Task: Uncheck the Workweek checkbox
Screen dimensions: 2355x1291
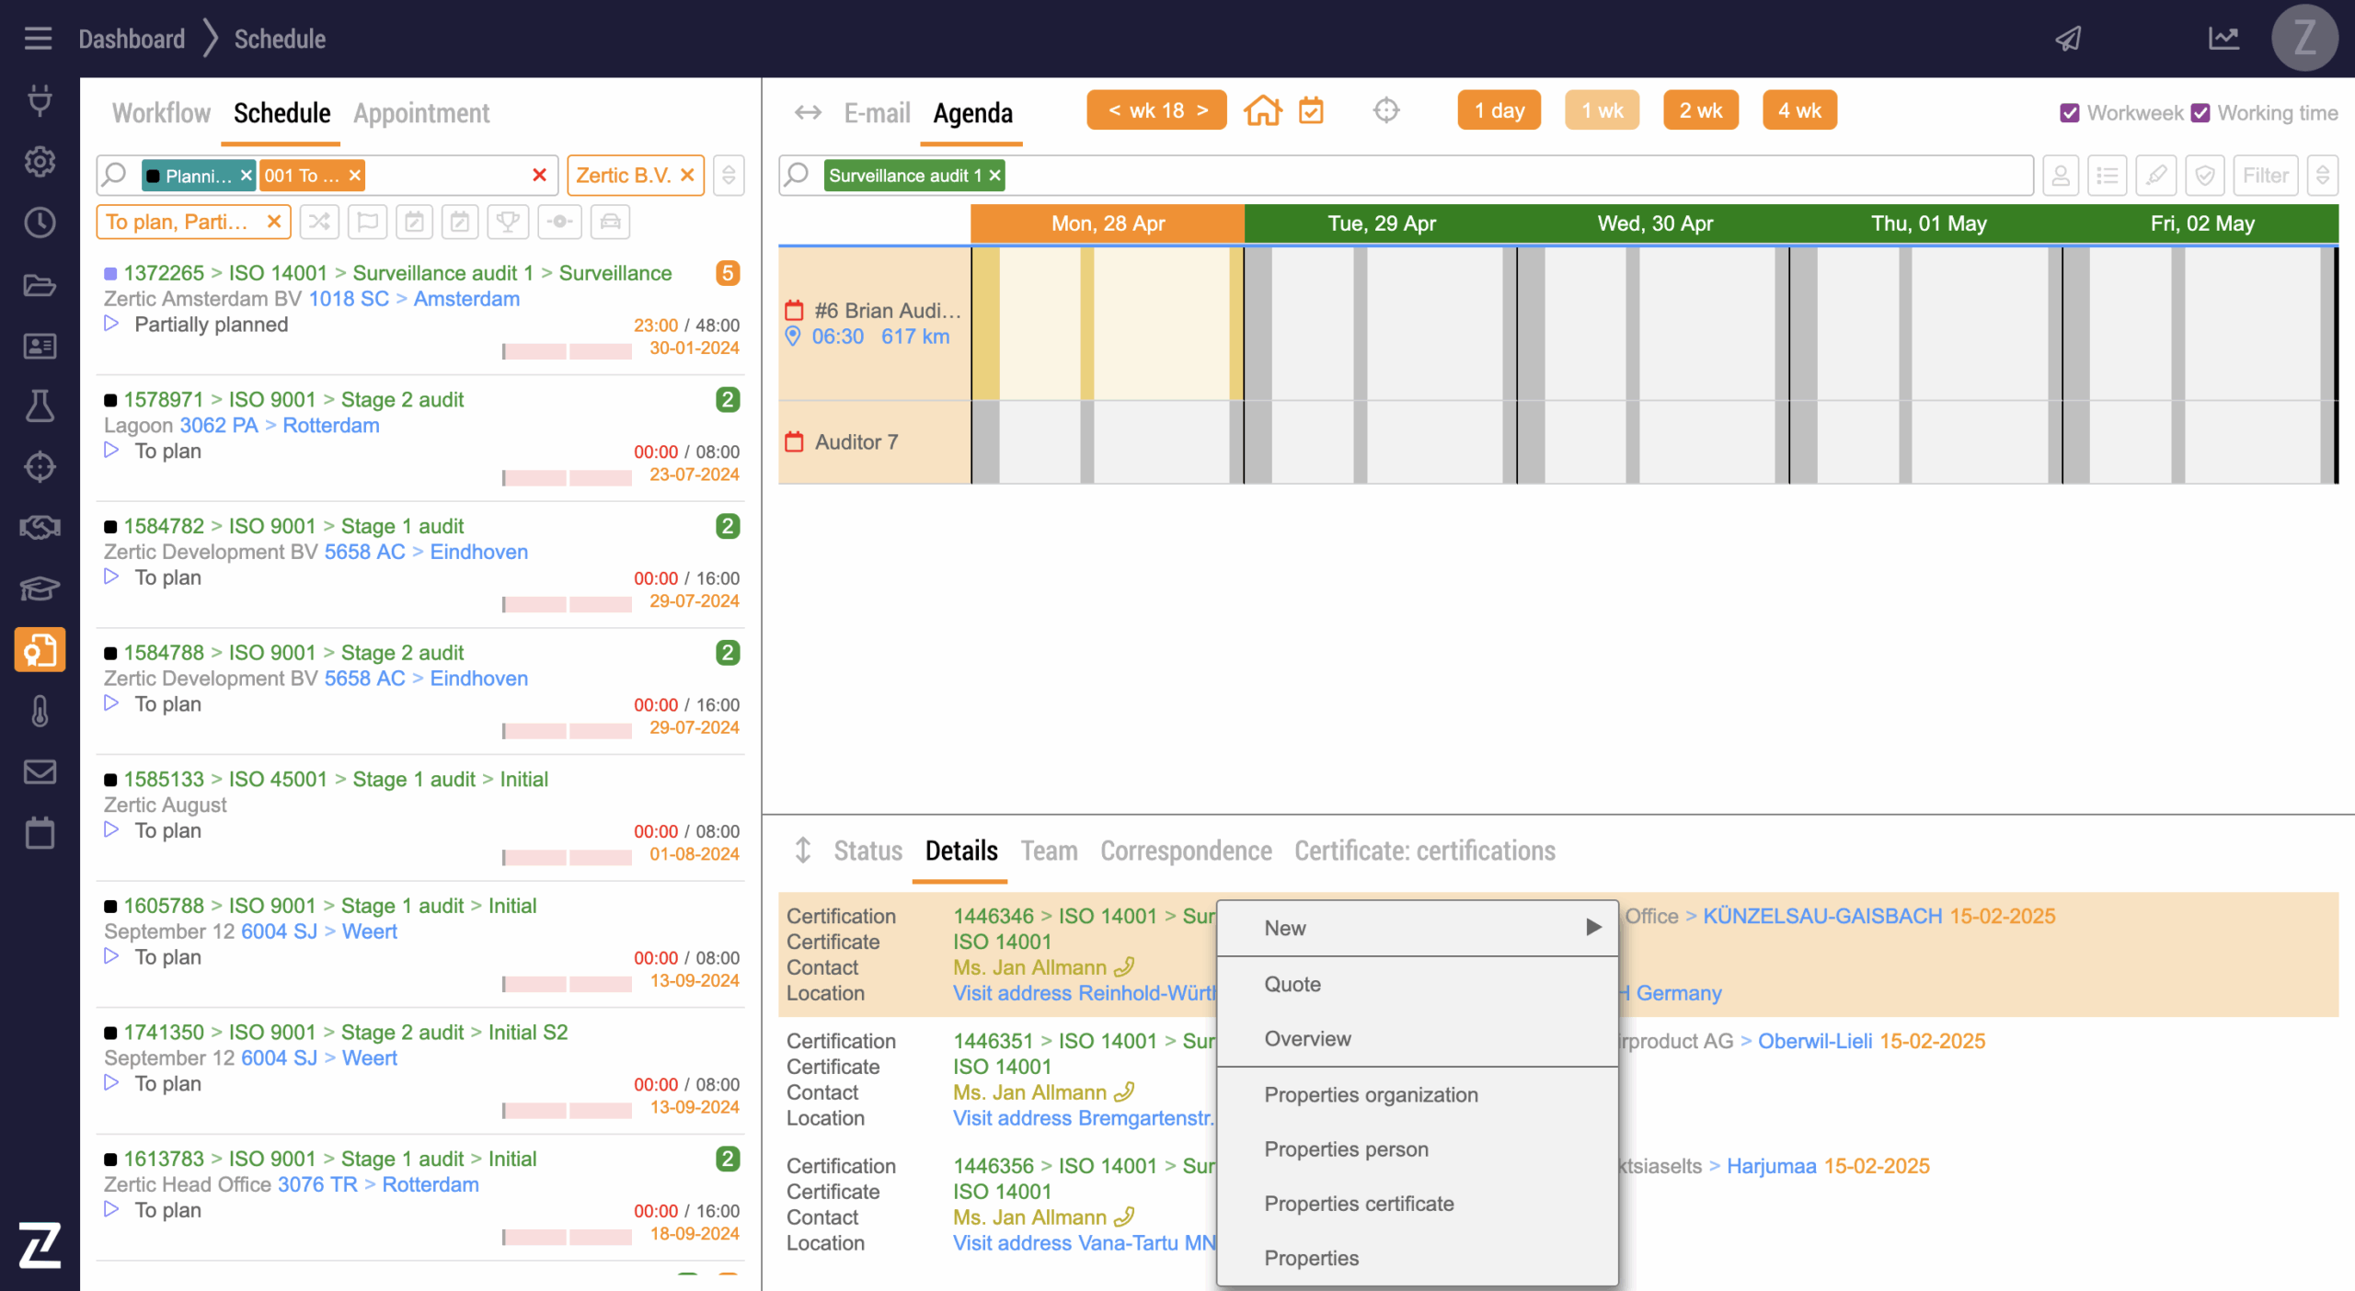Action: [2070, 113]
